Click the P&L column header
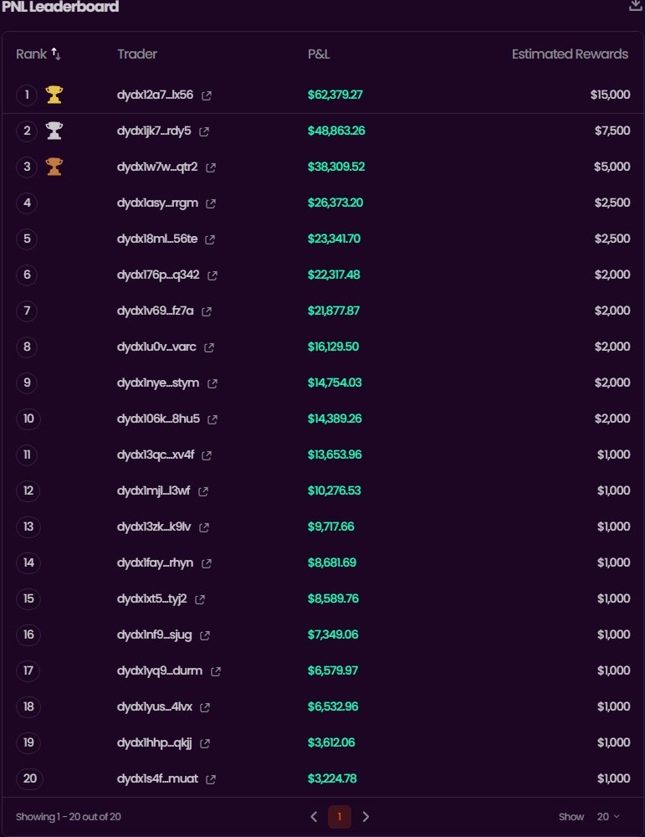The width and height of the screenshot is (645, 837). [320, 54]
